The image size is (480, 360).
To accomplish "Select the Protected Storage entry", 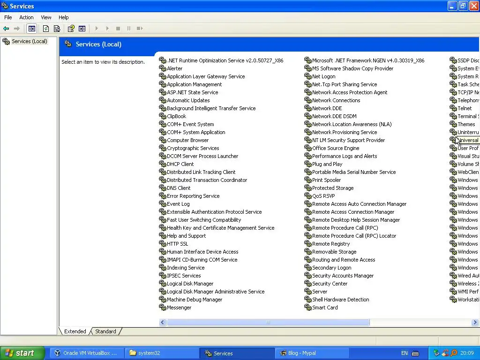I will [x=333, y=188].
